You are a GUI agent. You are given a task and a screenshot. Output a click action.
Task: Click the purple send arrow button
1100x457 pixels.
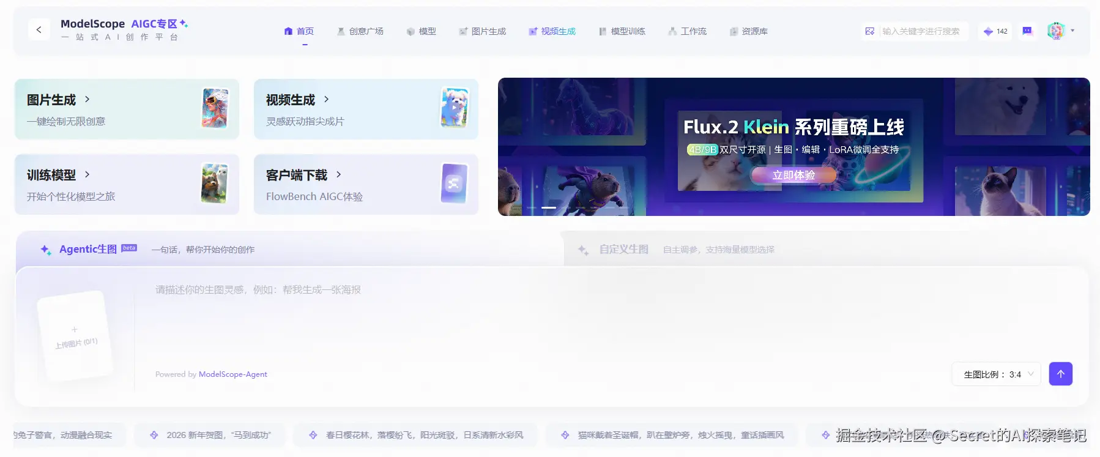1061,374
